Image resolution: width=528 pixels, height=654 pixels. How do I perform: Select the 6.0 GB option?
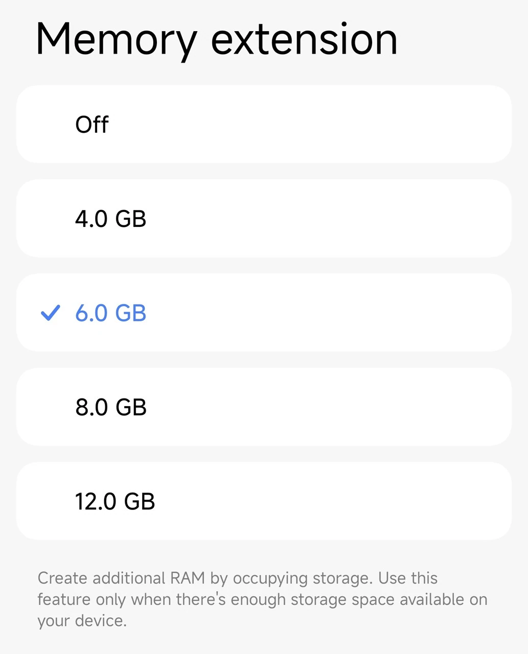click(264, 313)
